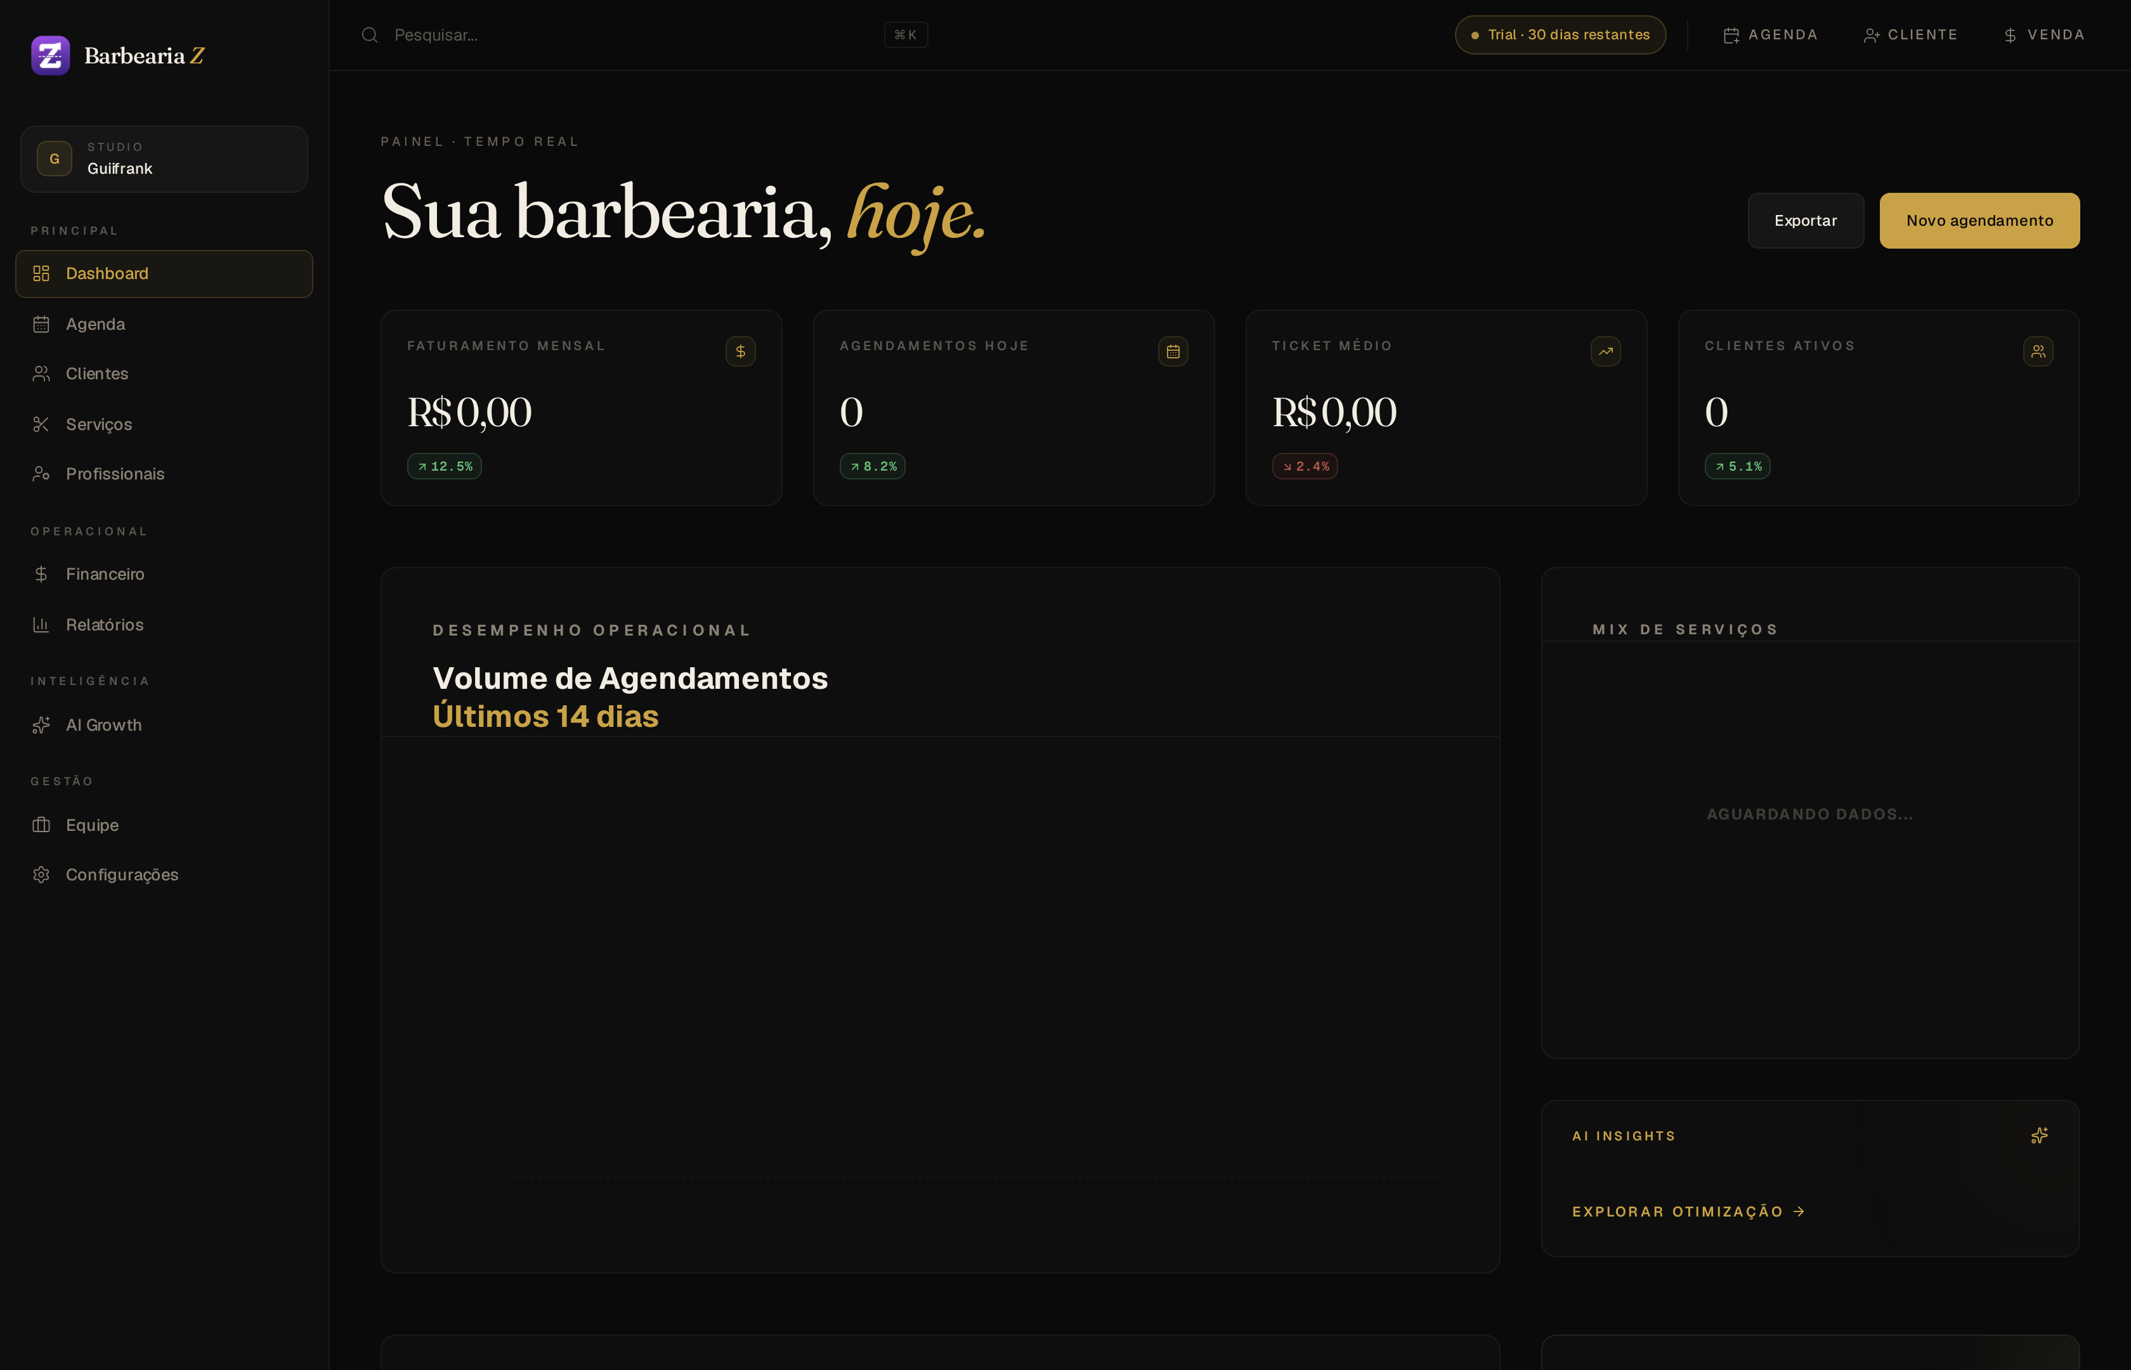Click the Aguardando dados placeholder text

click(x=1809, y=814)
